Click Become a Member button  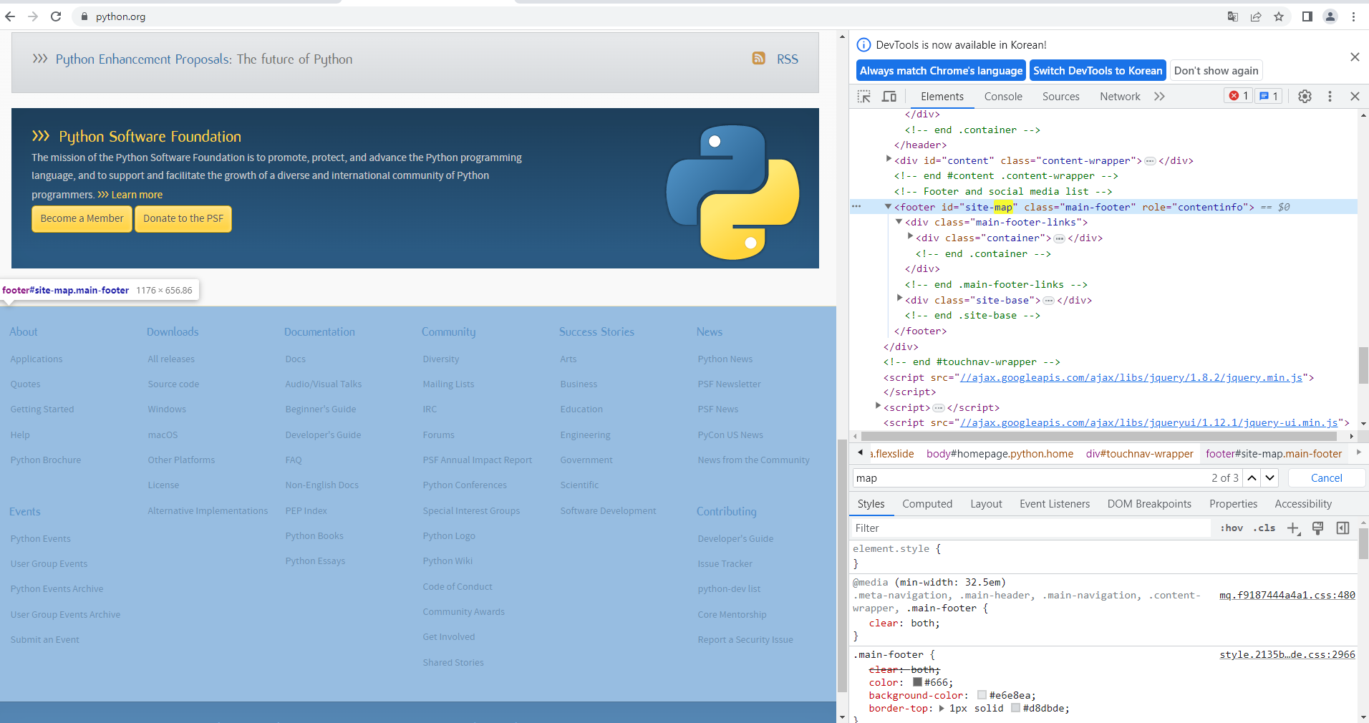point(82,218)
